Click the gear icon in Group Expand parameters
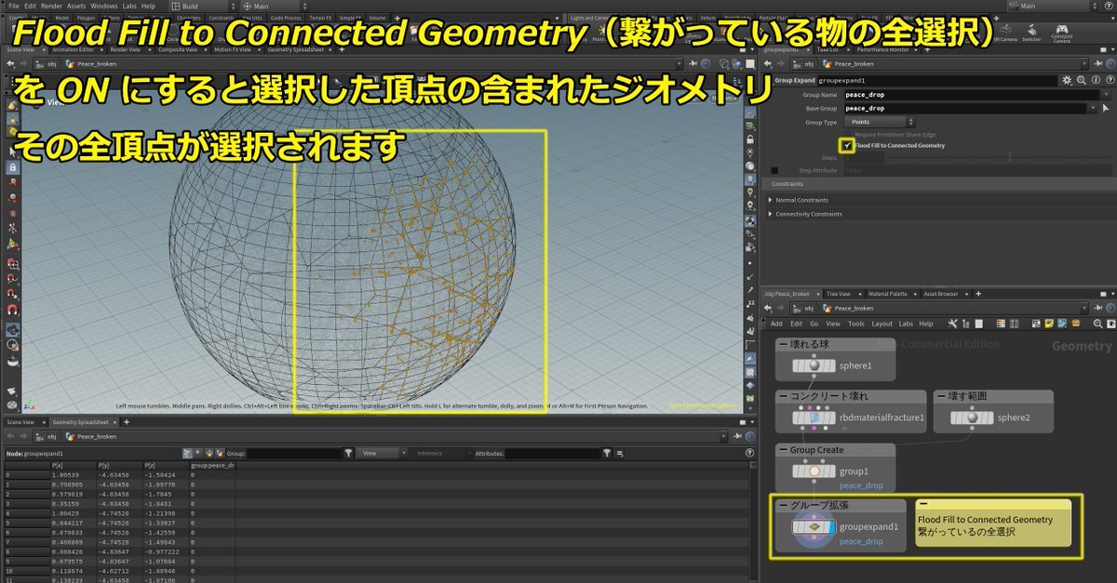Viewport: 1117px width, 583px height. 1067,81
